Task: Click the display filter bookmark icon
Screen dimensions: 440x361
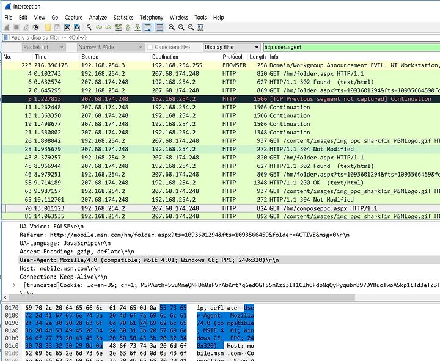Action: coord(5,38)
